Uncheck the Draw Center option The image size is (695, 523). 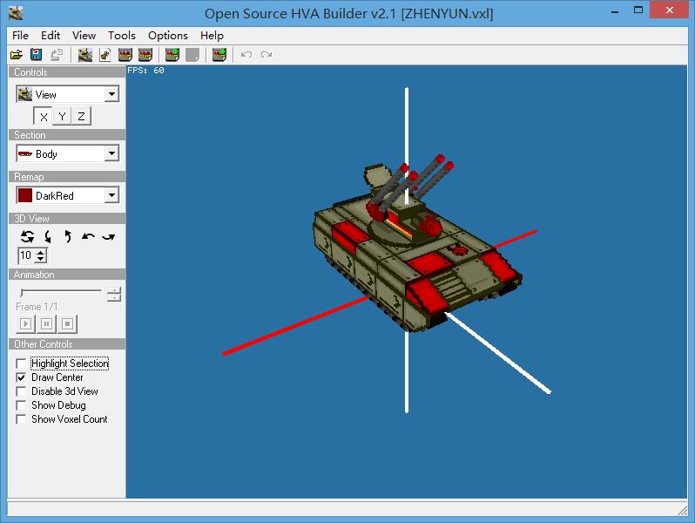[x=22, y=377]
